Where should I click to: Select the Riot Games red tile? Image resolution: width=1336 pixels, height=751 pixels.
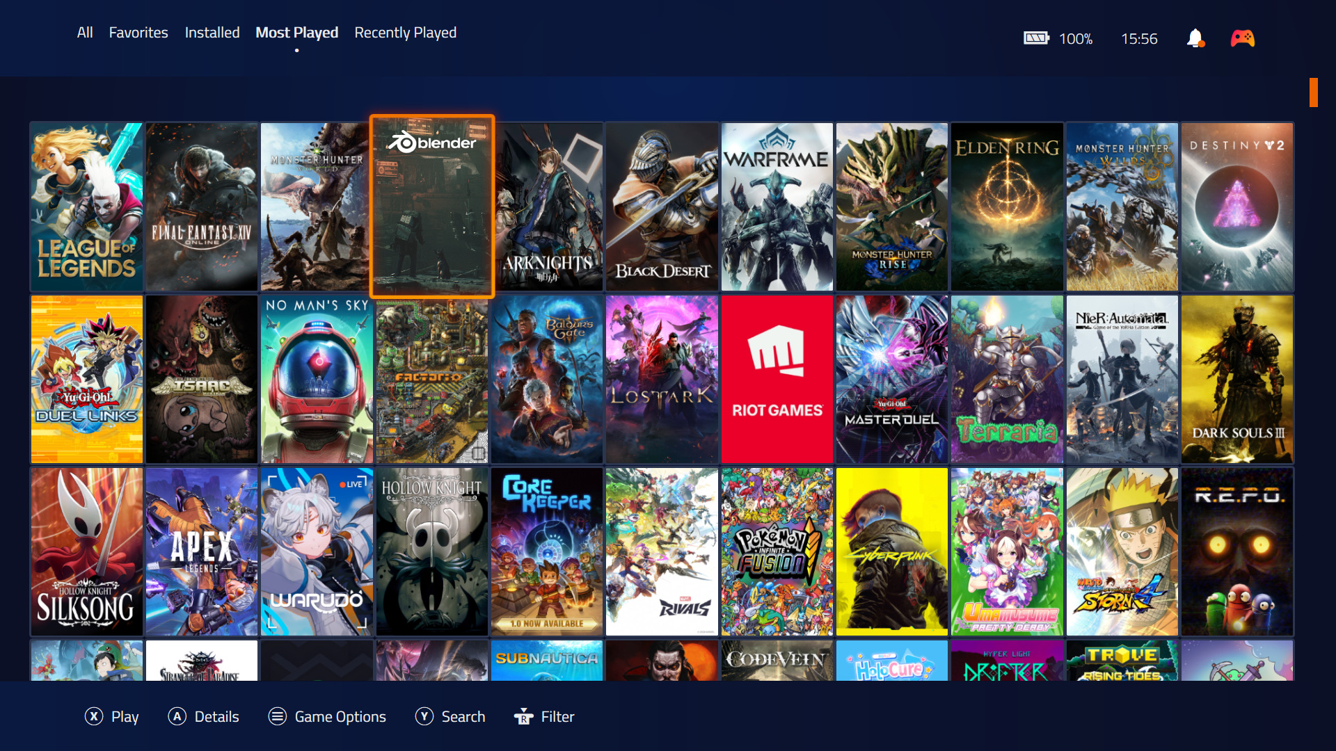point(777,379)
